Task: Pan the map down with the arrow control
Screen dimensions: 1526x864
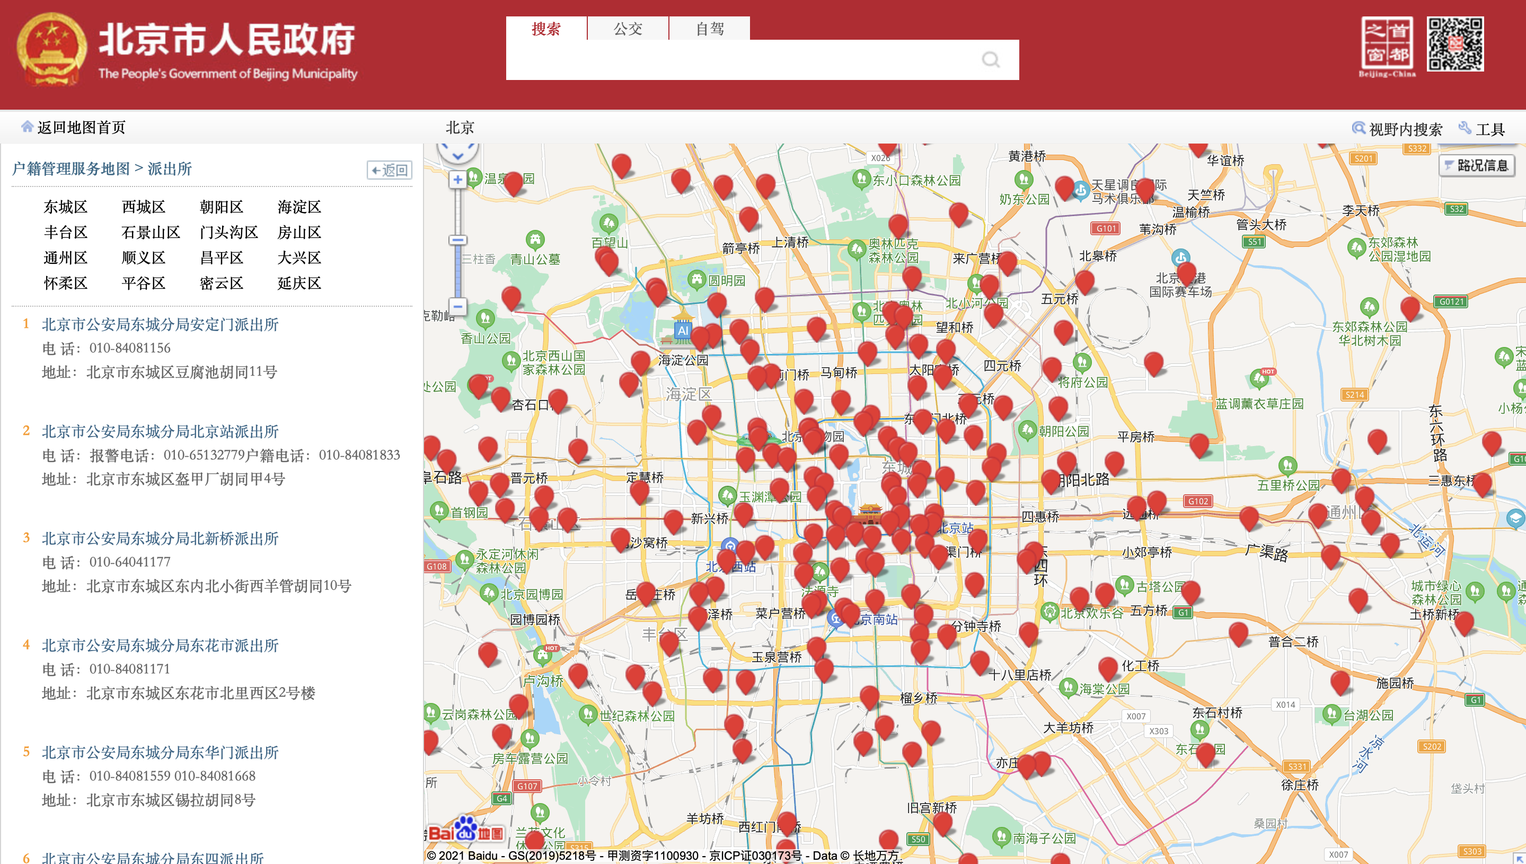Action: 458,157
